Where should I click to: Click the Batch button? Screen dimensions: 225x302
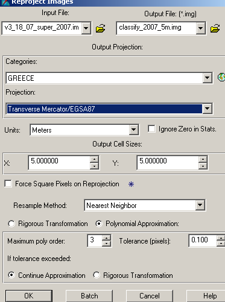89,296
